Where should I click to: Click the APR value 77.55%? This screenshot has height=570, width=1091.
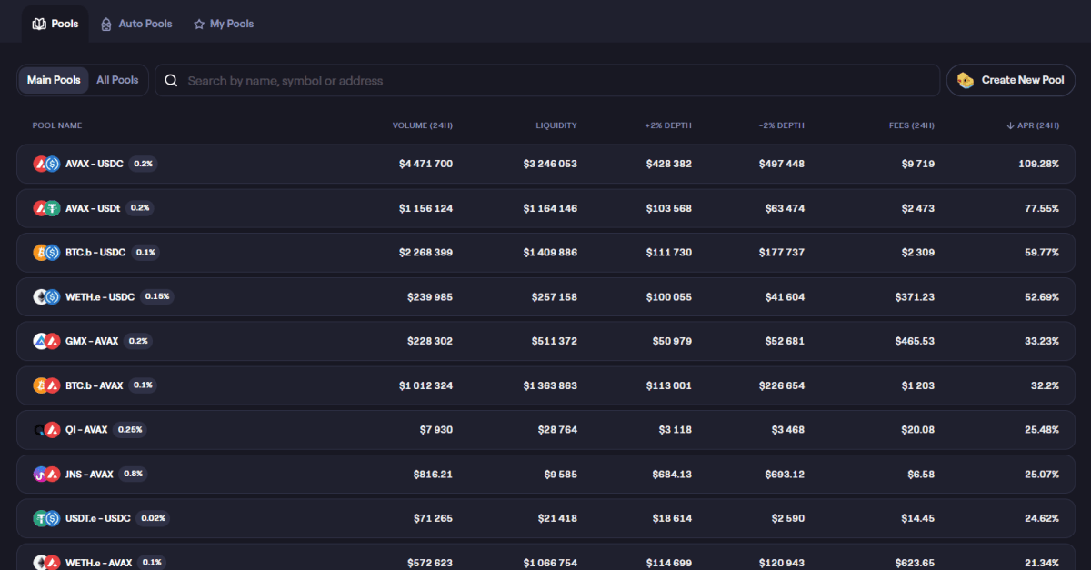(x=1042, y=208)
